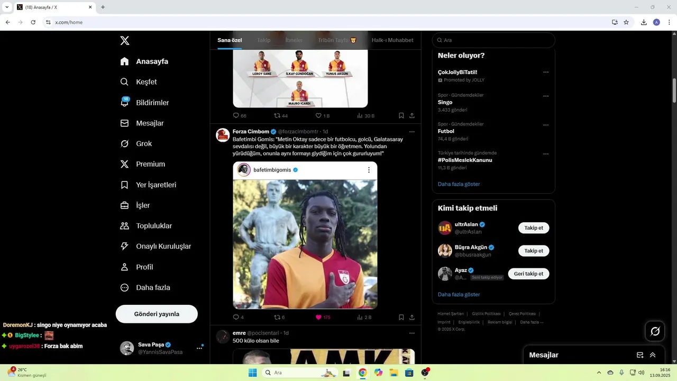677x381 pixels.
Task: Open Profil page
Action: coord(136,267)
